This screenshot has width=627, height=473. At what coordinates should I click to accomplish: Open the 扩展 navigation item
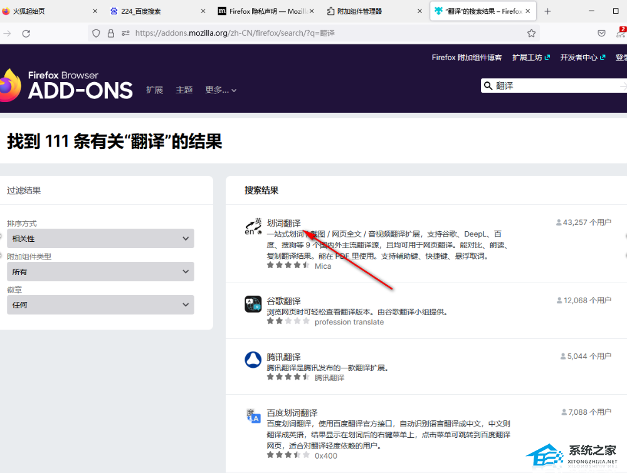(x=155, y=90)
